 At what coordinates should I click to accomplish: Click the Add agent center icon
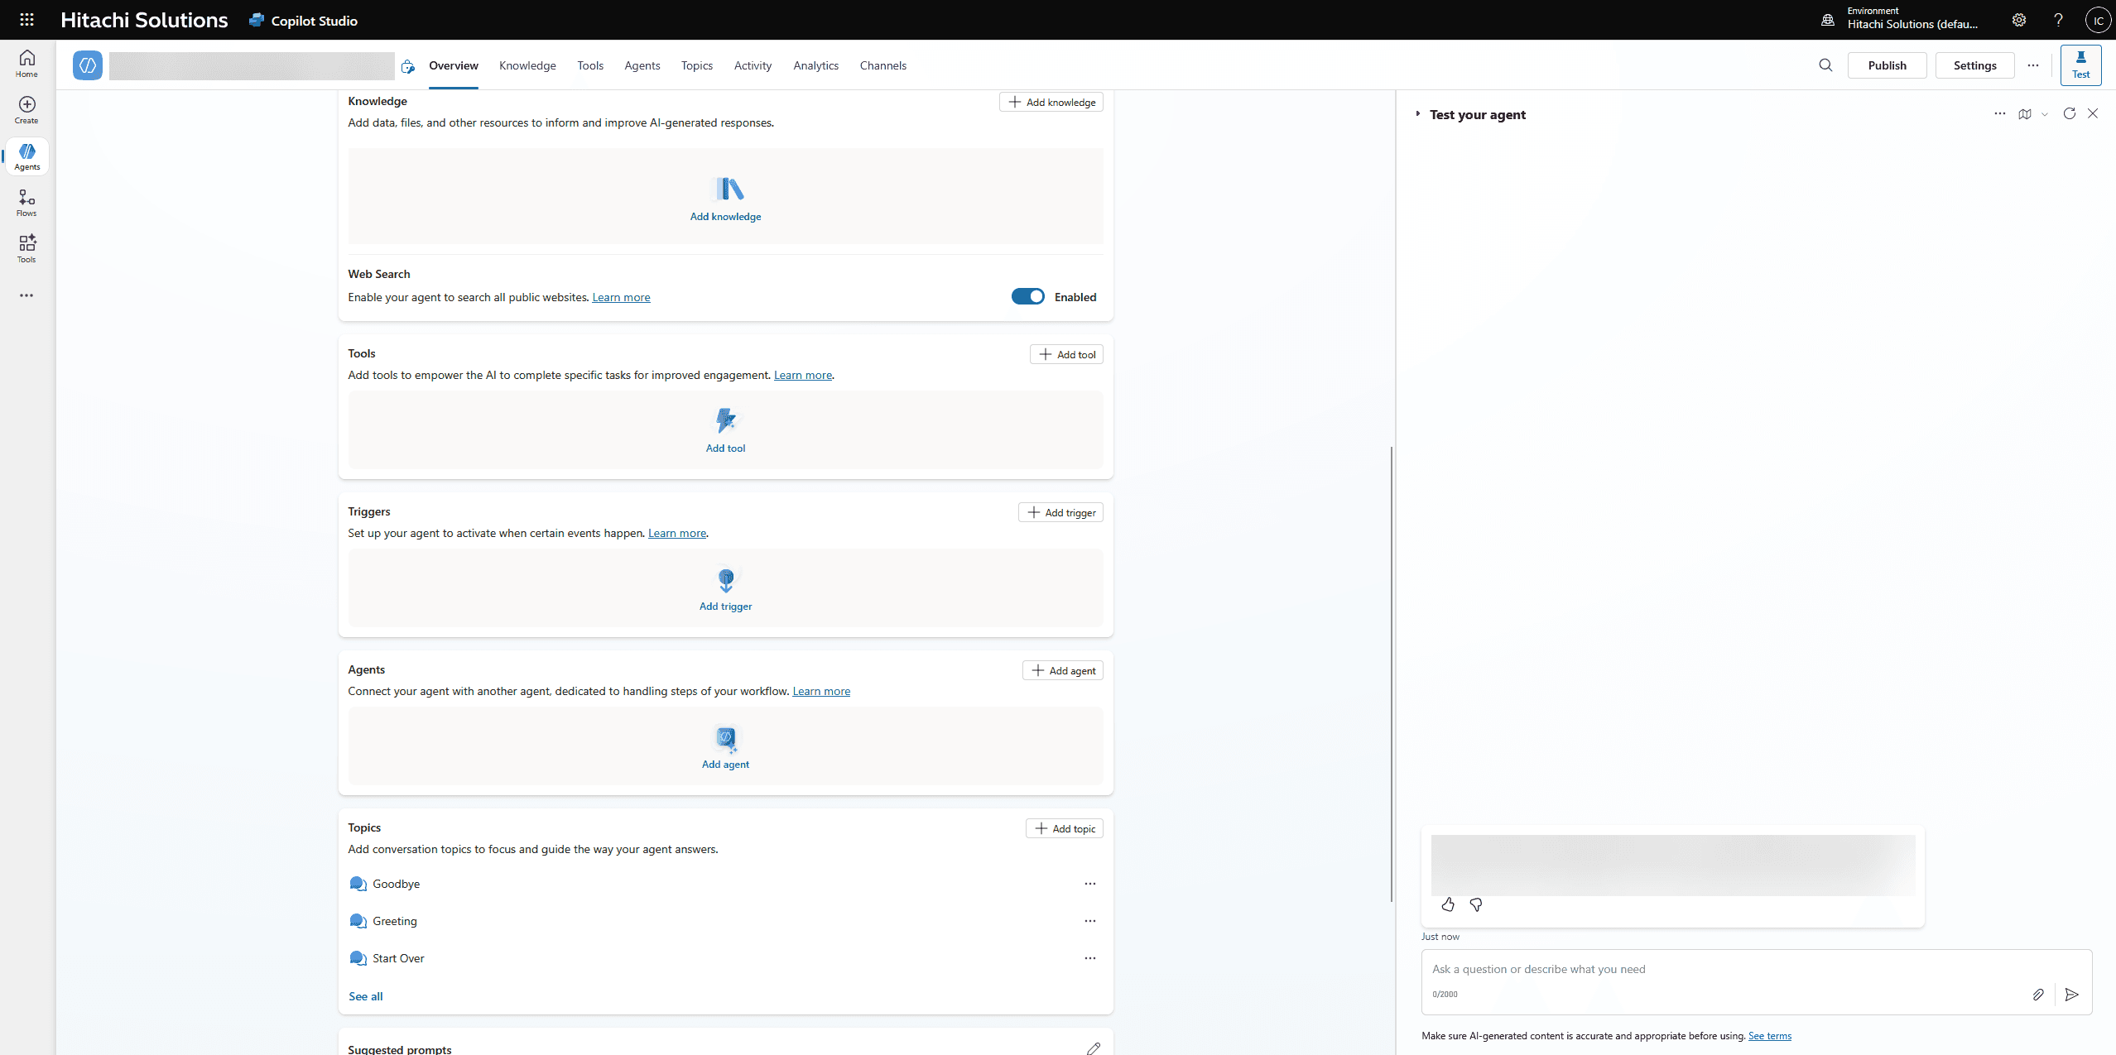click(x=726, y=737)
